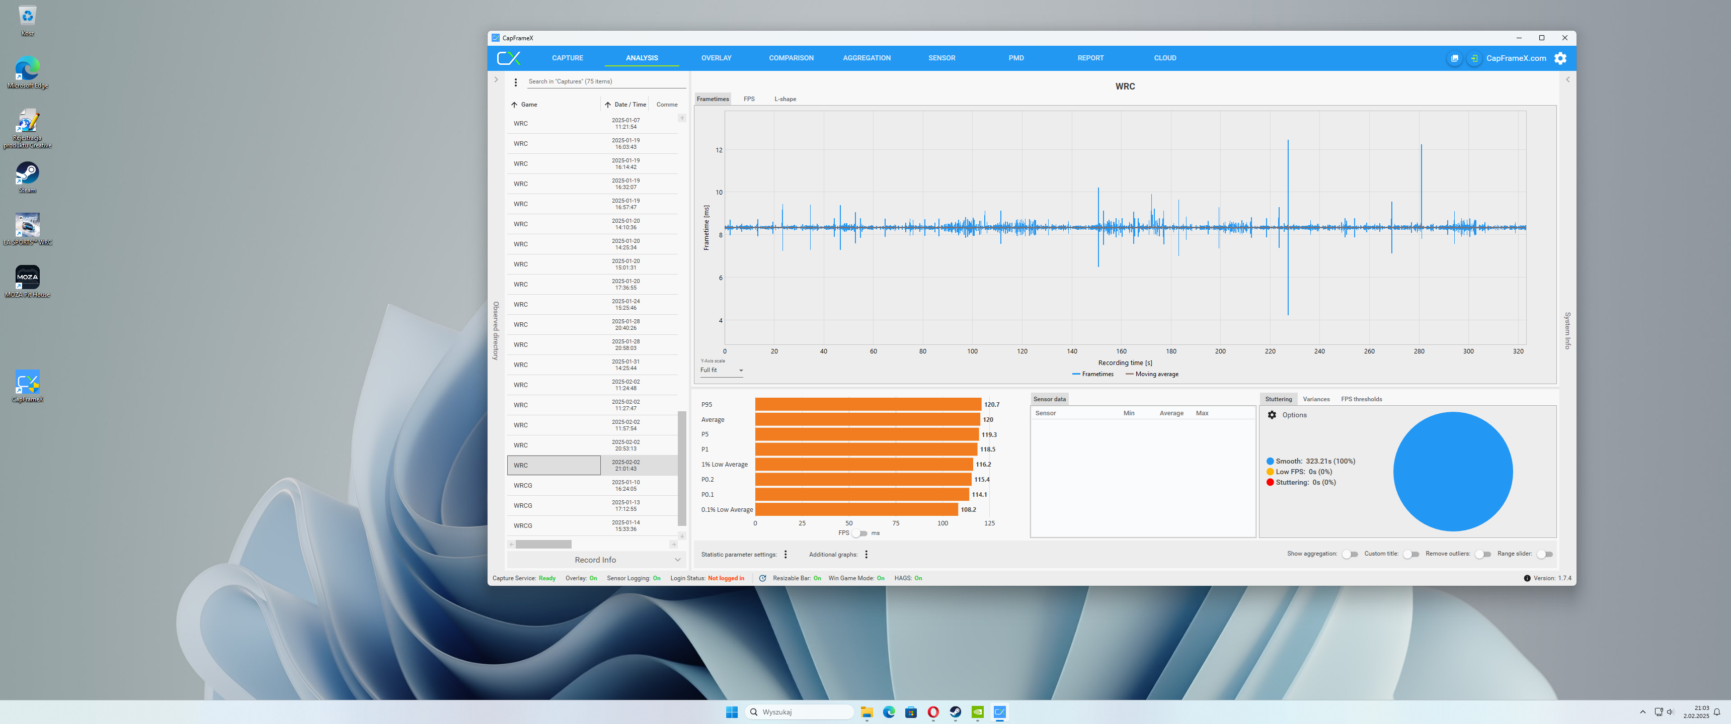Click the stuttering Options gear icon
Viewport: 1731px width, 724px height.
[1272, 415]
